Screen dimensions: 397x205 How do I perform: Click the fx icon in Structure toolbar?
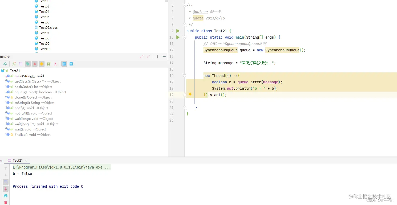[x=14, y=64]
